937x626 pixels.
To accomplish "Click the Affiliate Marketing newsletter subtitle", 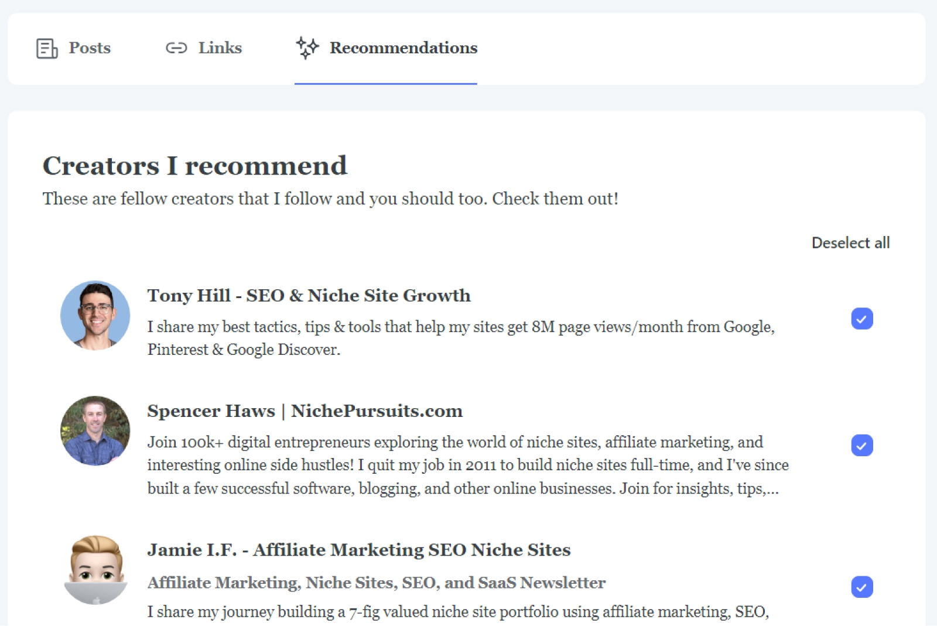I will tap(376, 583).
